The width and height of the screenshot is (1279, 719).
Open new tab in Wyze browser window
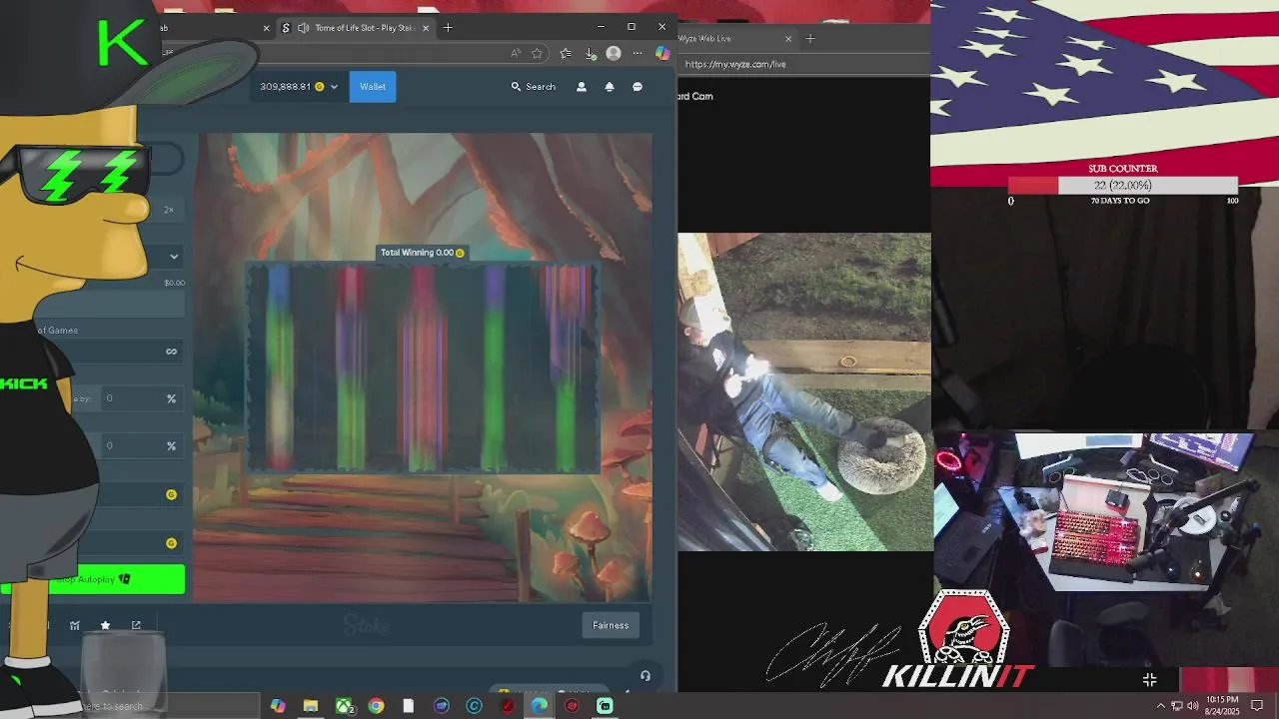tap(810, 39)
